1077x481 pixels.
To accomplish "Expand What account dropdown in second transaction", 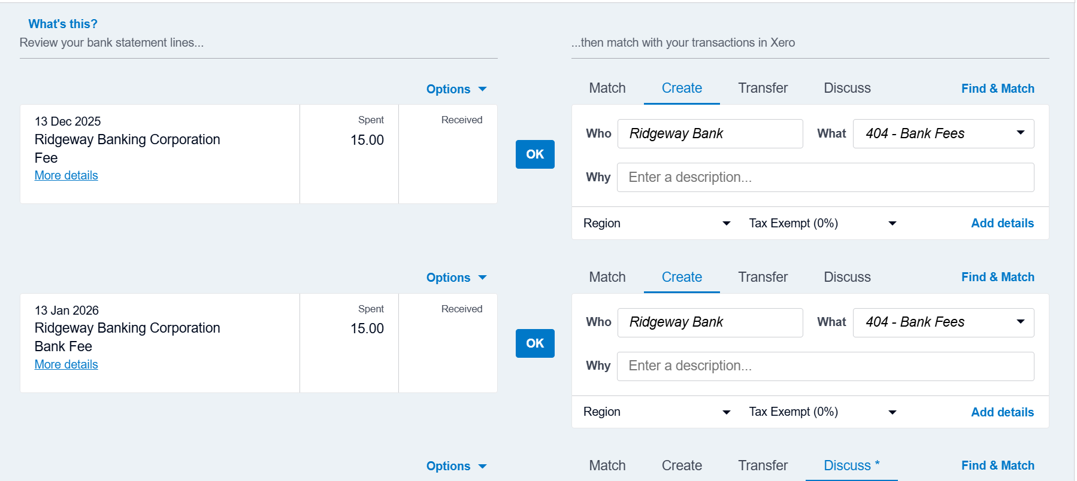I will 1019,322.
